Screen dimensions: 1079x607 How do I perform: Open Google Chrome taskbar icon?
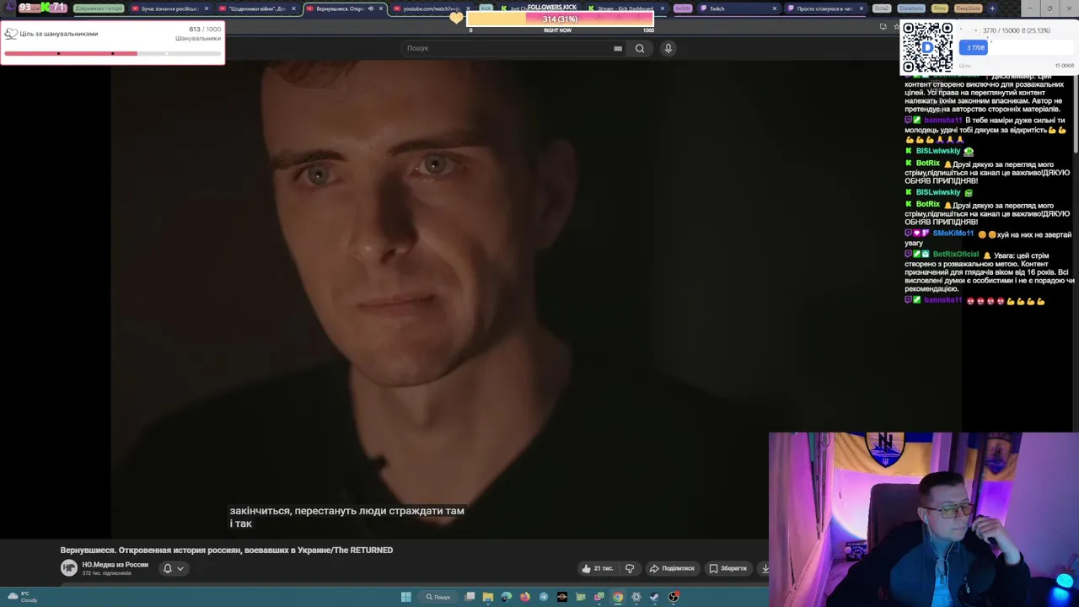click(618, 597)
